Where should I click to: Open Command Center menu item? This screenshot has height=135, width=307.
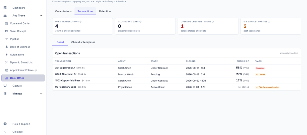point(20,23)
